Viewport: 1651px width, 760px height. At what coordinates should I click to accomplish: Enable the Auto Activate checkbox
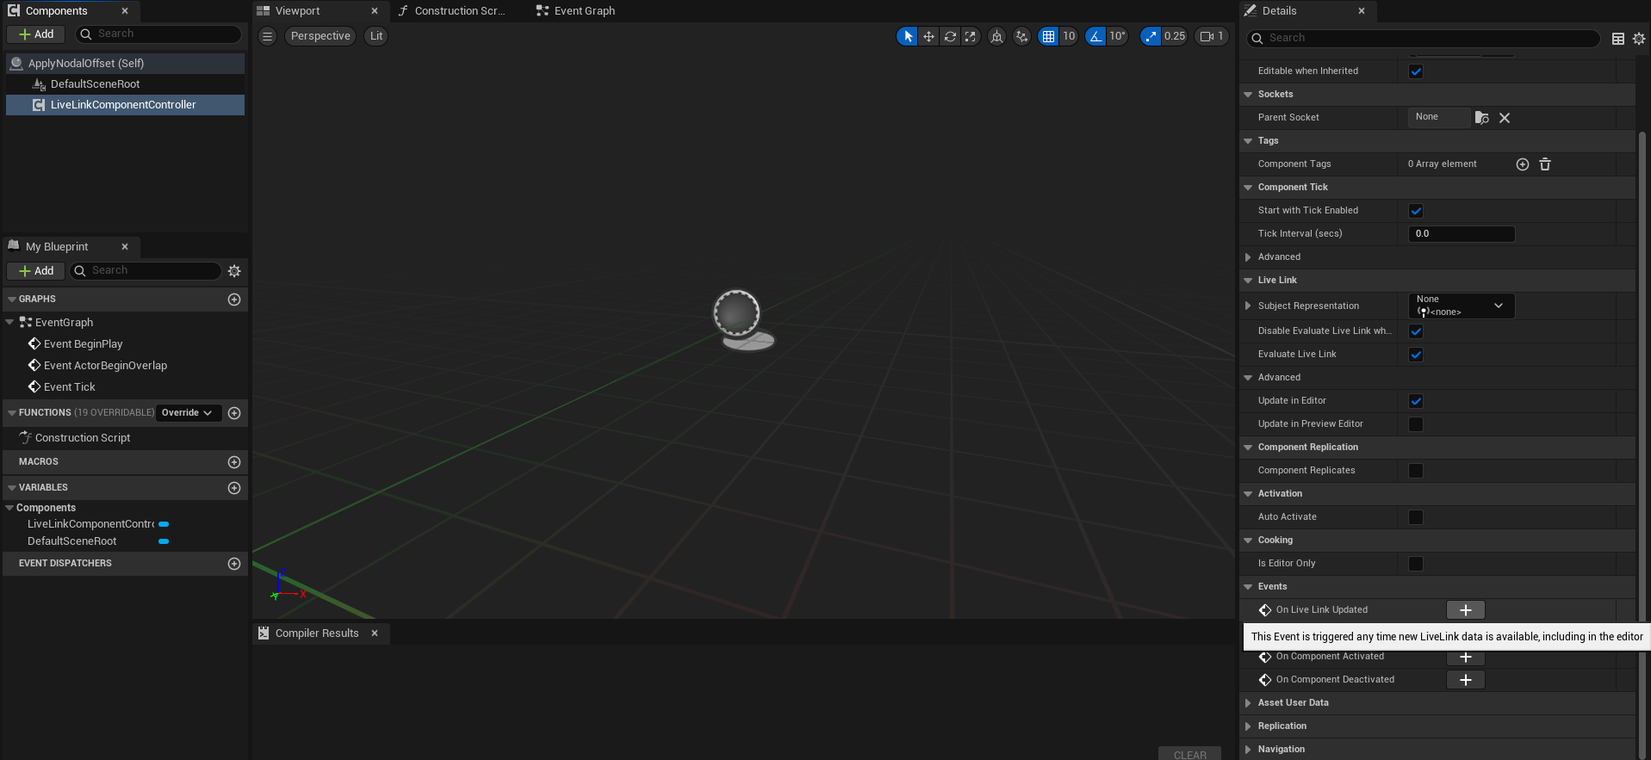coord(1416,517)
